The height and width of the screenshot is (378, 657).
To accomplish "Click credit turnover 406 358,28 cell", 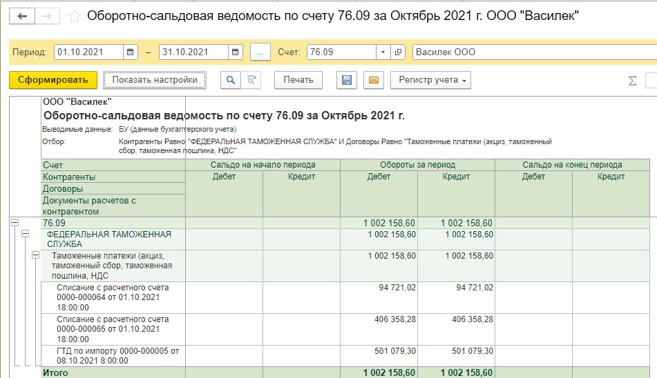I will [x=456, y=329].
